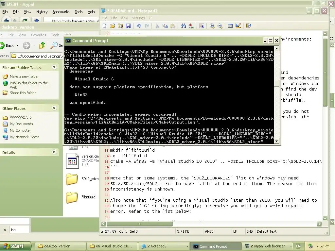Click Publish this folder to the Web
Viewport: 335px width, 251px height.
29,85
